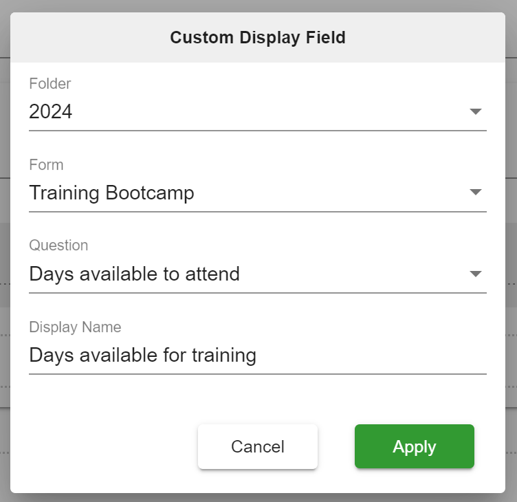
Task: Select the Form field label
Action: tap(46, 164)
